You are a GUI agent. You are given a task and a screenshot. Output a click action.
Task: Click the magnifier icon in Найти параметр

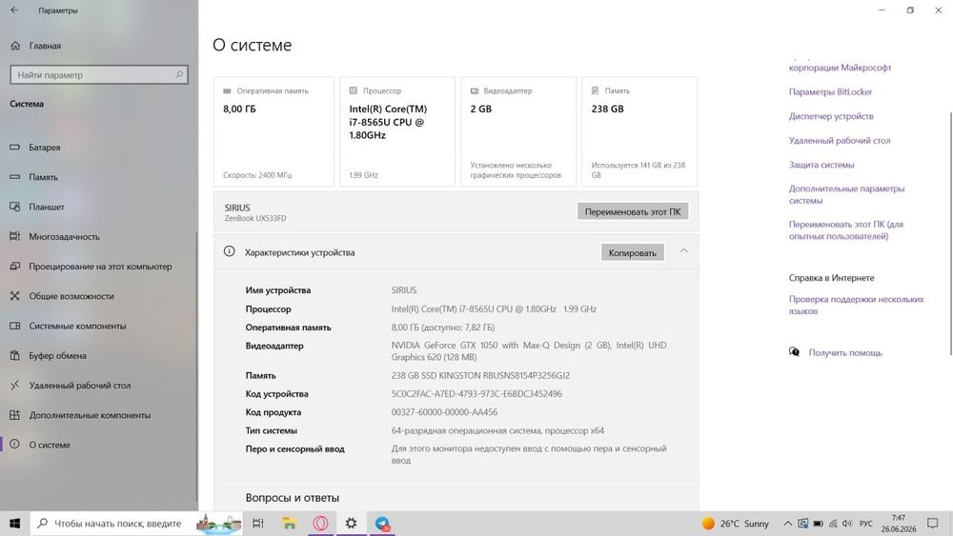[179, 74]
